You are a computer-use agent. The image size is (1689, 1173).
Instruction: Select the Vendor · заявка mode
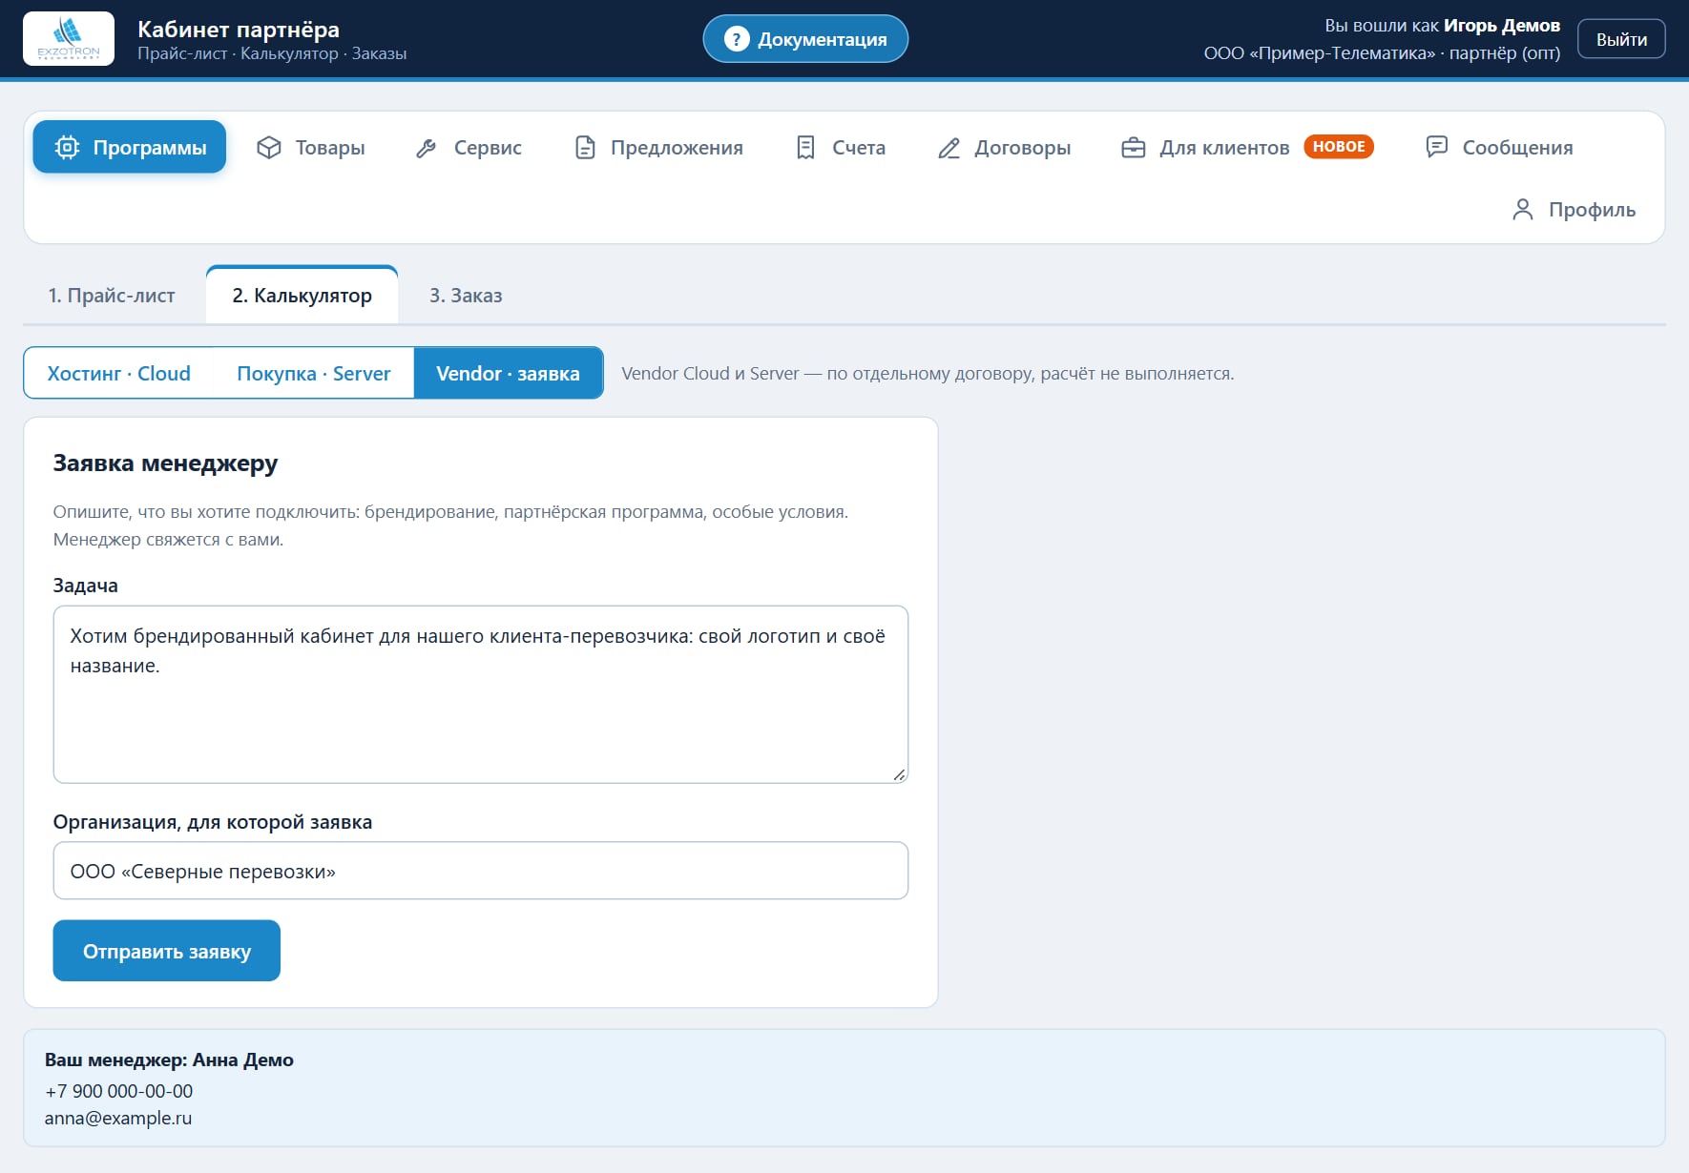pyautogui.click(x=508, y=373)
